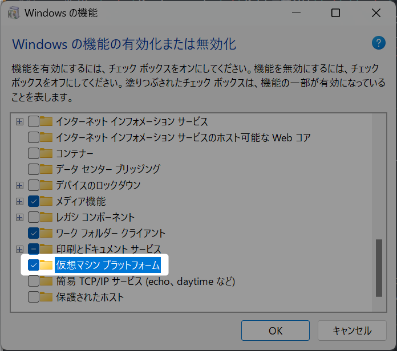Viewport: 397px width, 351px height.
Task: Check the 保護されたホスト checkbox
Action: point(34,297)
